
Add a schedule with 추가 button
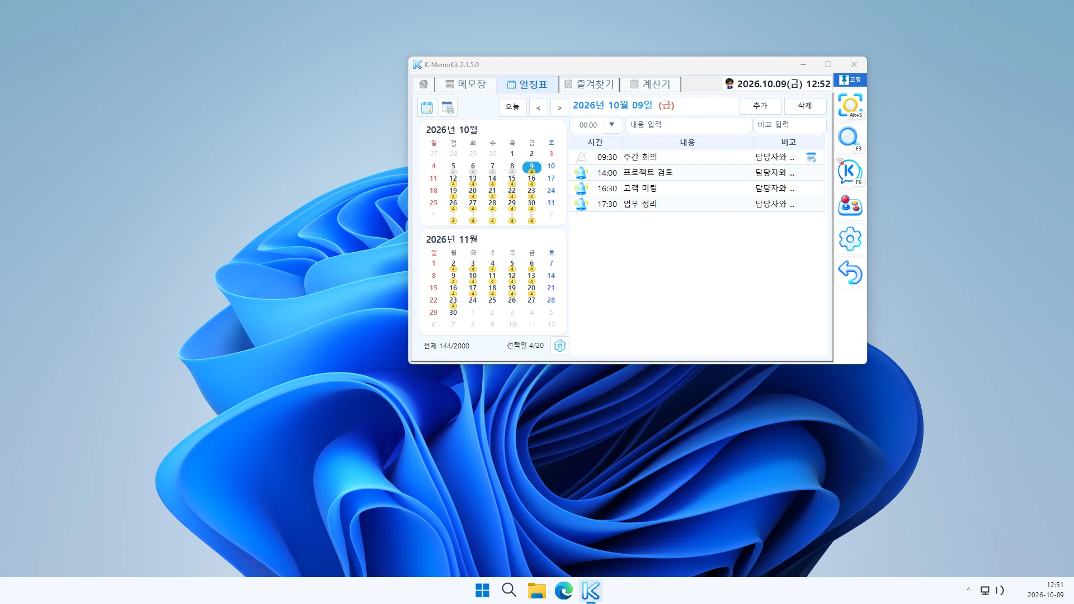coord(760,105)
